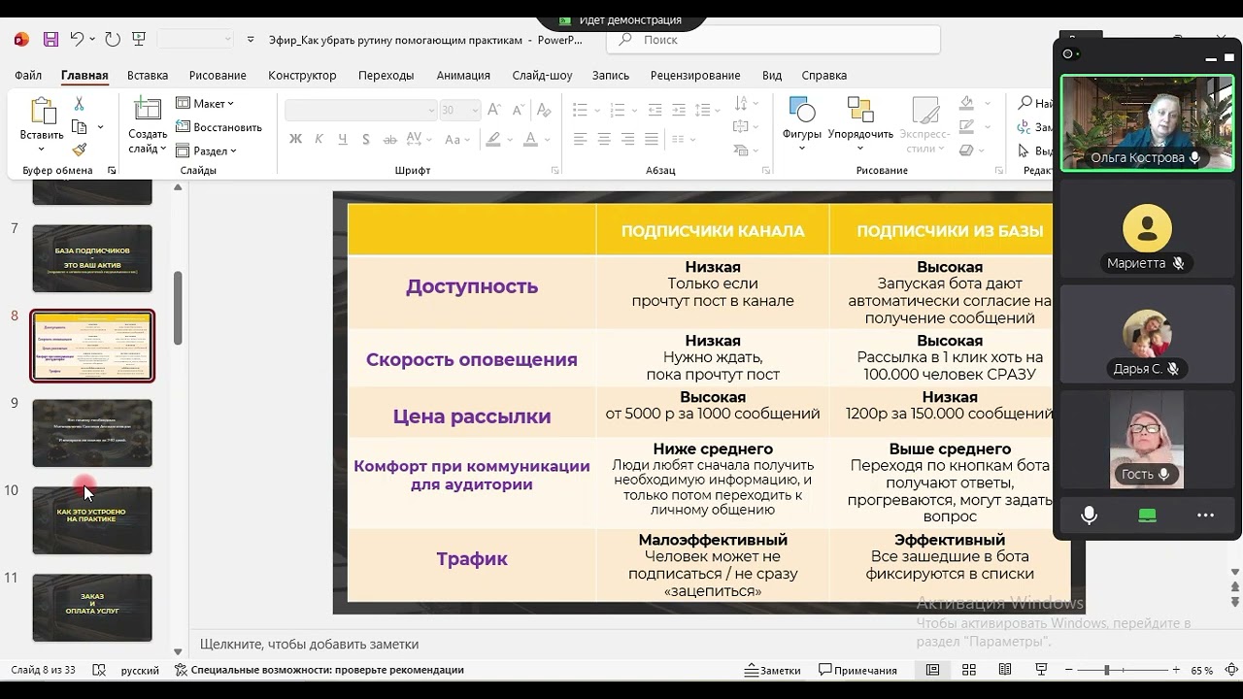The height and width of the screenshot is (699, 1243).
Task: Undo the last action
Action: point(78,40)
